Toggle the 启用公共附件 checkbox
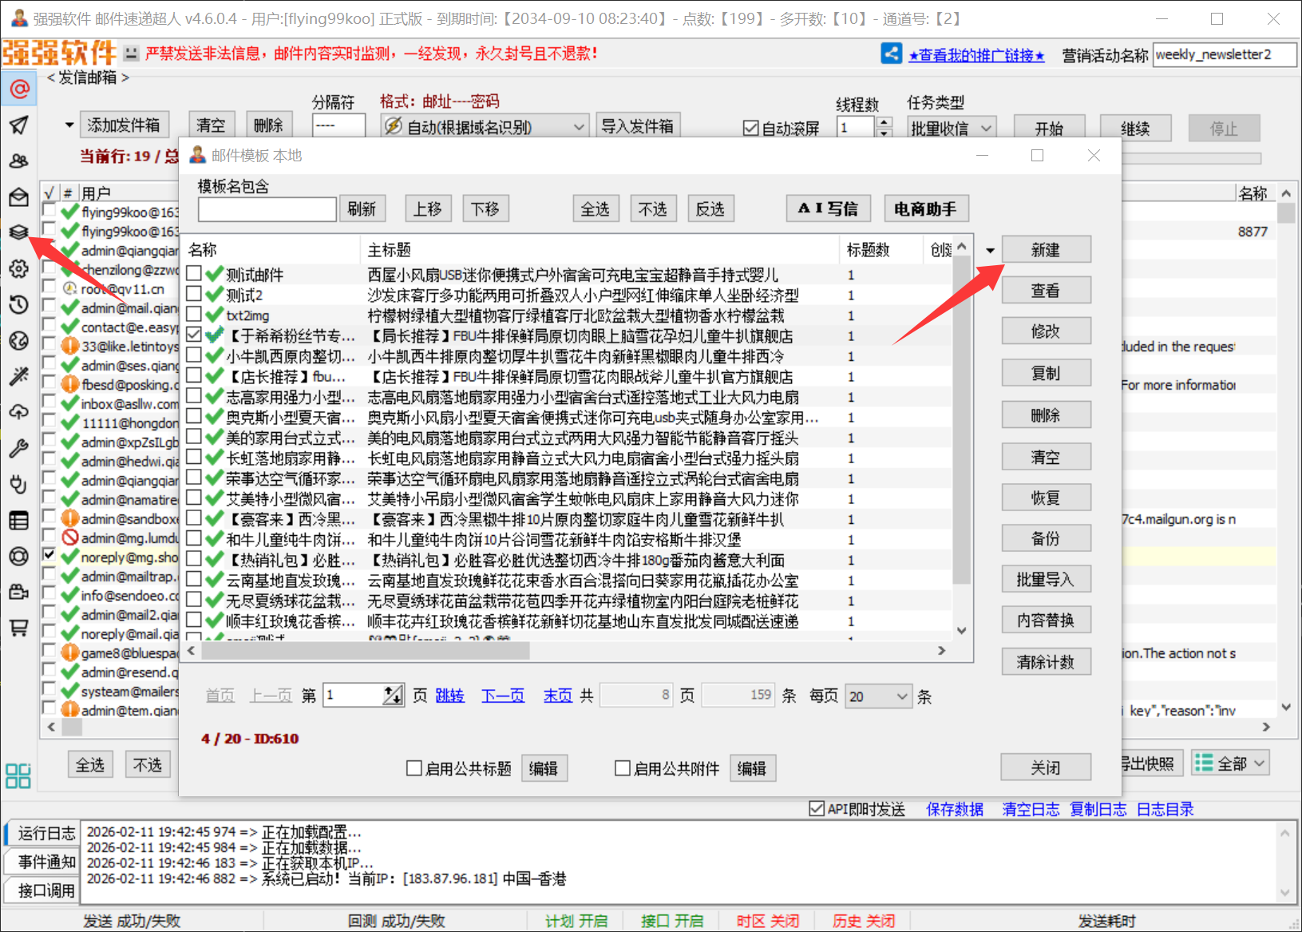Screen dimensions: 1302x932 [x=623, y=768]
